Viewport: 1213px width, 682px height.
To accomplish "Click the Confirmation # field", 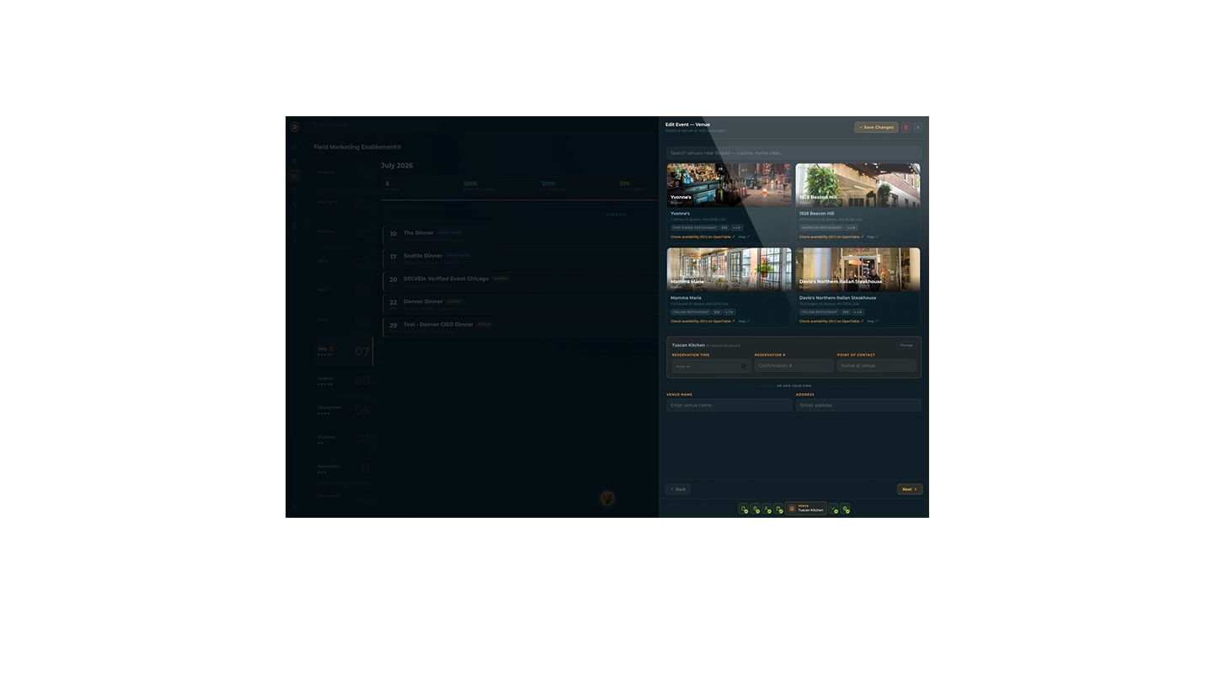I will (794, 366).
